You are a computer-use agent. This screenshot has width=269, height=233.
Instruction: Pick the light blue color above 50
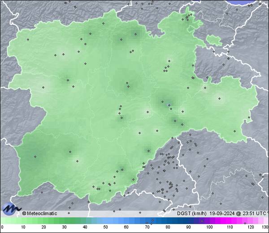point(105,220)
